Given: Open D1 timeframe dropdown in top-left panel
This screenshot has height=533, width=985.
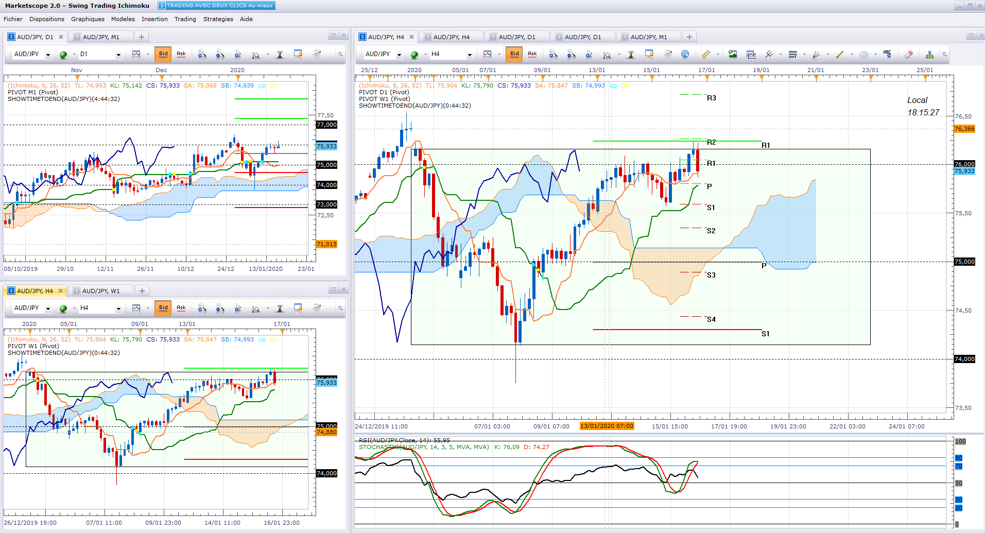Looking at the screenshot, I should 118,55.
